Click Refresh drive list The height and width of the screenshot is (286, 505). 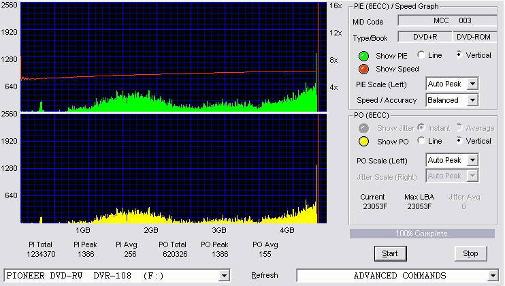click(x=265, y=275)
